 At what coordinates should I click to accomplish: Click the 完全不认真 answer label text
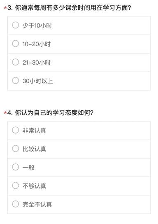tap(37, 204)
